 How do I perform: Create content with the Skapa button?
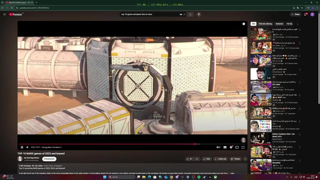[295, 14]
